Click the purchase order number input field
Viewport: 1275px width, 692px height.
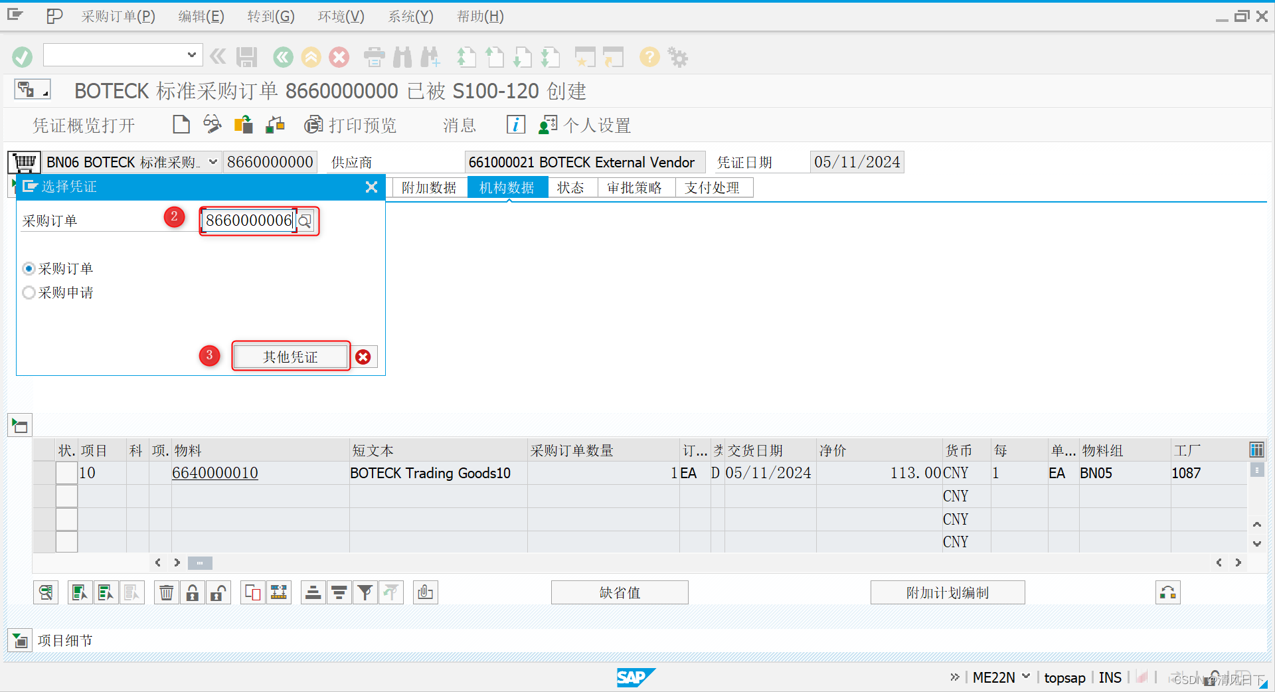tap(247, 220)
